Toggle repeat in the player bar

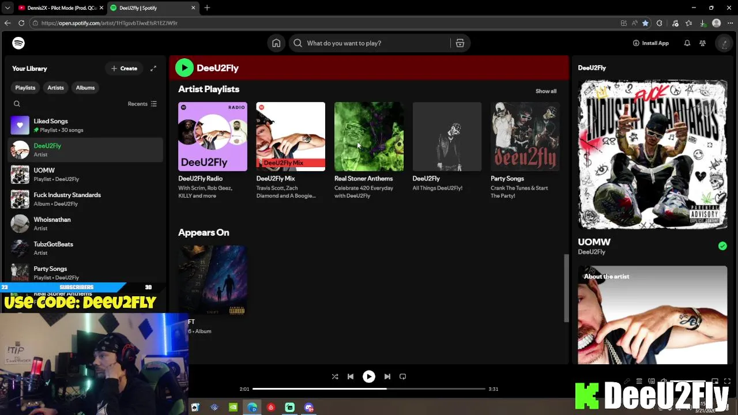[x=403, y=376]
